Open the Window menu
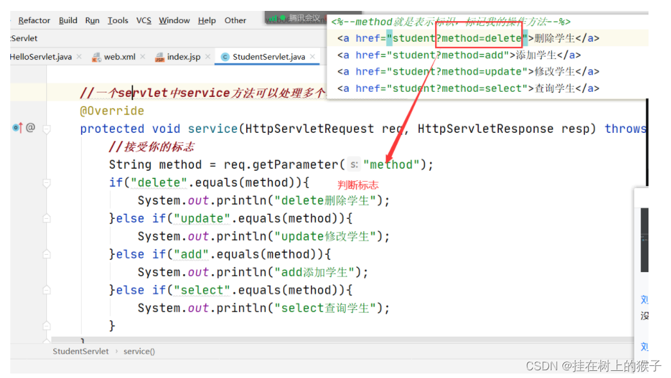The width and height of the screenshot is (671, 378). click(174, 20)
